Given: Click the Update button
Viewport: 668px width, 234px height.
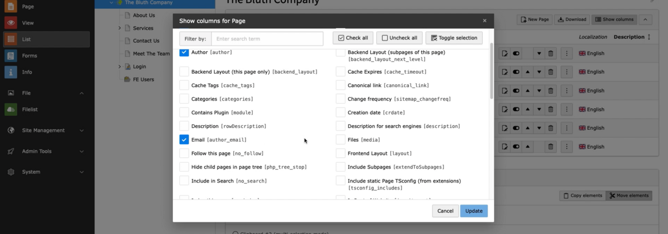Looking at the screenshot, I should [473, 211].
